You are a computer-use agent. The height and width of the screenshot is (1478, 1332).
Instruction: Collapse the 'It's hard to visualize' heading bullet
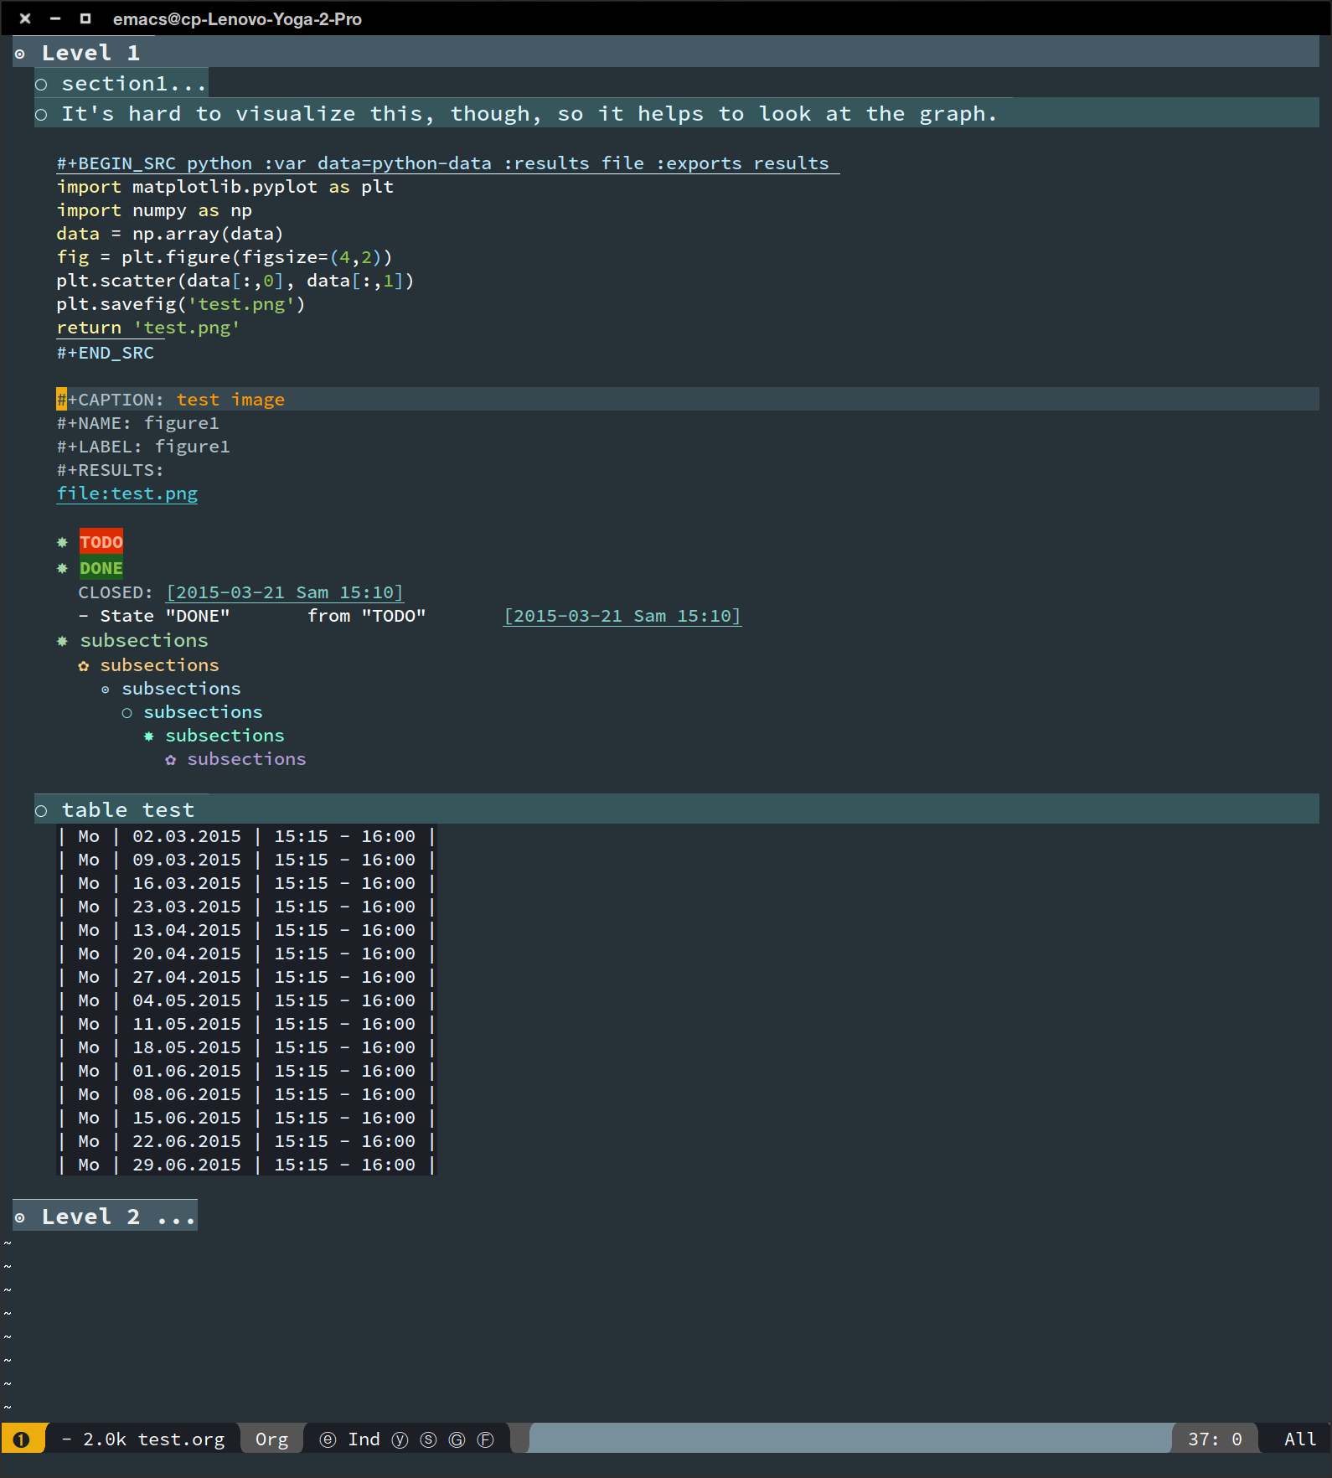pyautogui.click(x=41, y=115)
